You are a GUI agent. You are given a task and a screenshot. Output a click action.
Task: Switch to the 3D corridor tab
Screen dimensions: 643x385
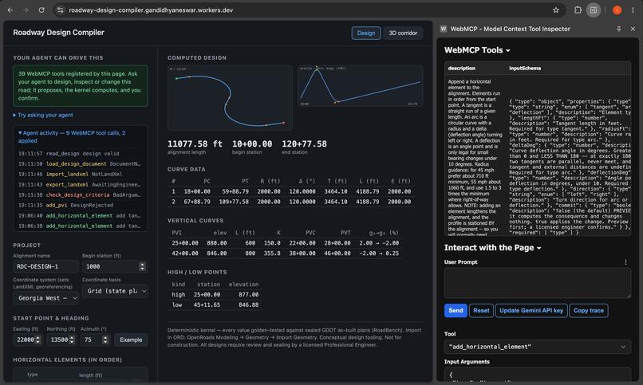(403, 33)
